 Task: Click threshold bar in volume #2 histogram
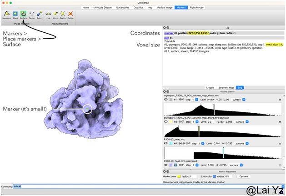(x=199, y=131)
